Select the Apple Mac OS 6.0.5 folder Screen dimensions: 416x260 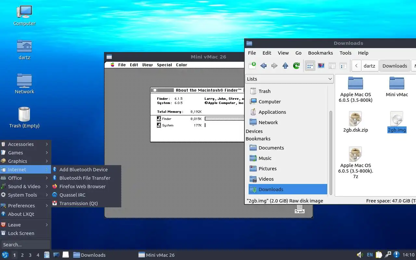click(x=356, y=89)
